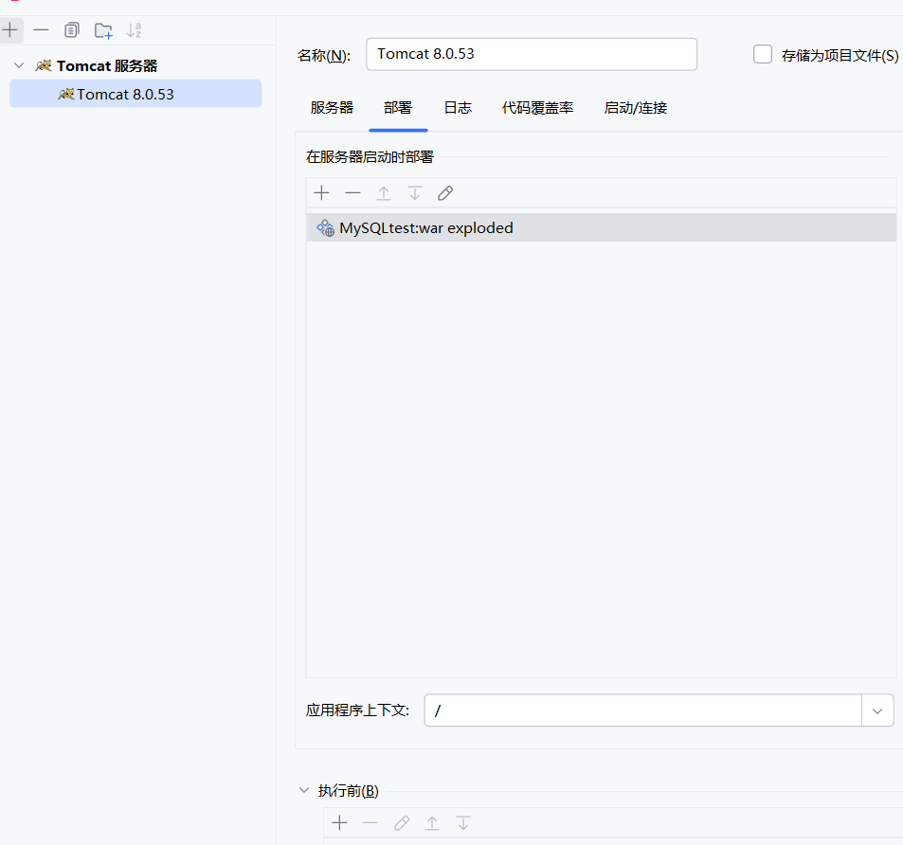Add a deployment artifact with plus icon
This screenshot has width=903, height=845.
tap(321, 193)
